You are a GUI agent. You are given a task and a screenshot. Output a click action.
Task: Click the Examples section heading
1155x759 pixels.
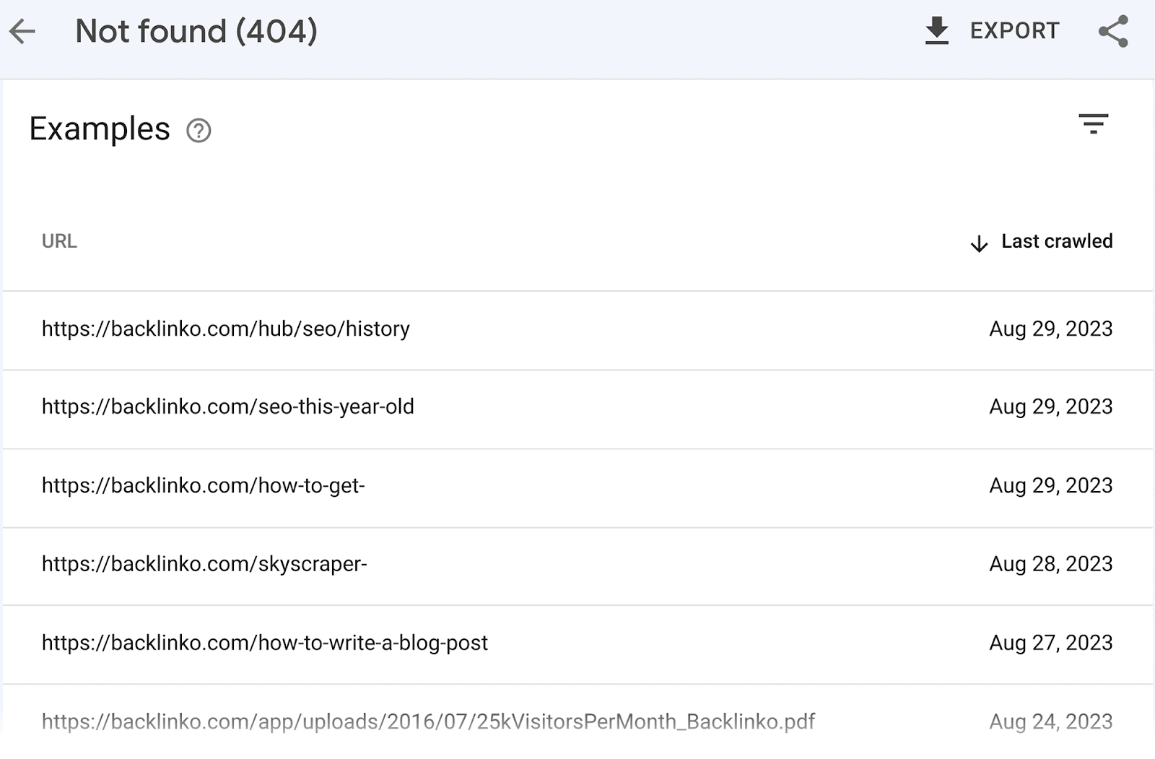point(100,129)
